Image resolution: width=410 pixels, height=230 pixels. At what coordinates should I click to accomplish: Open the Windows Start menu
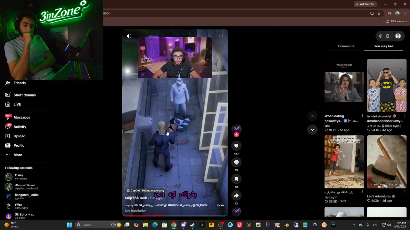click(70, 225)
